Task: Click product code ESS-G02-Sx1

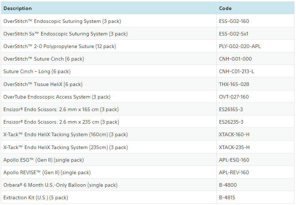Action: coord(234,34)
